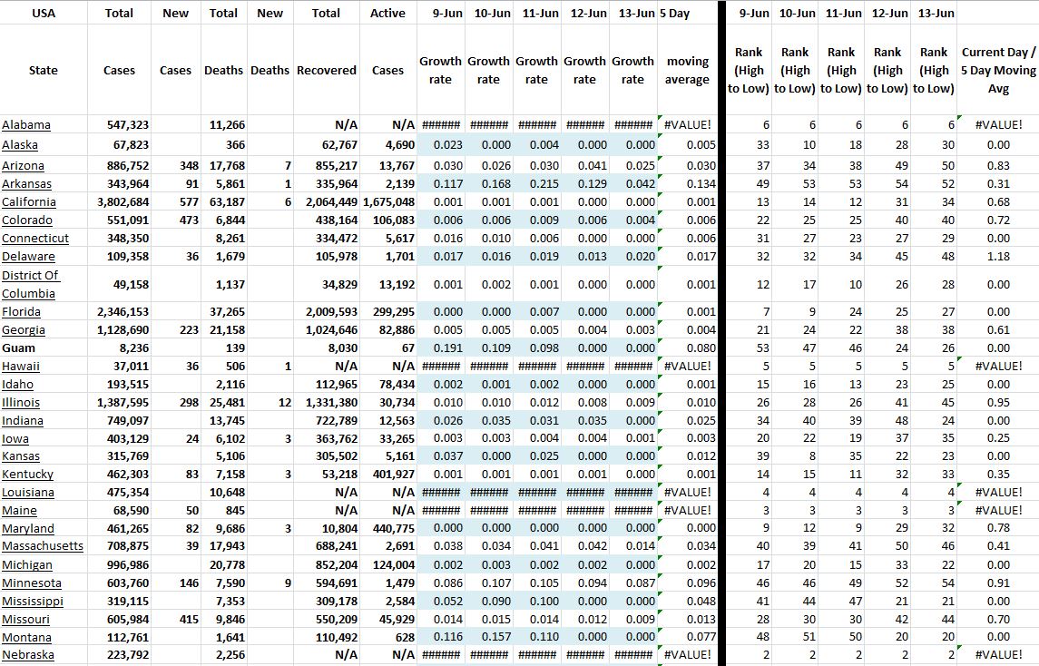1039x666 pixels.
Task: Select the ###### cell in Louisiana's 9-Jun column
Action: click(442, 492)
